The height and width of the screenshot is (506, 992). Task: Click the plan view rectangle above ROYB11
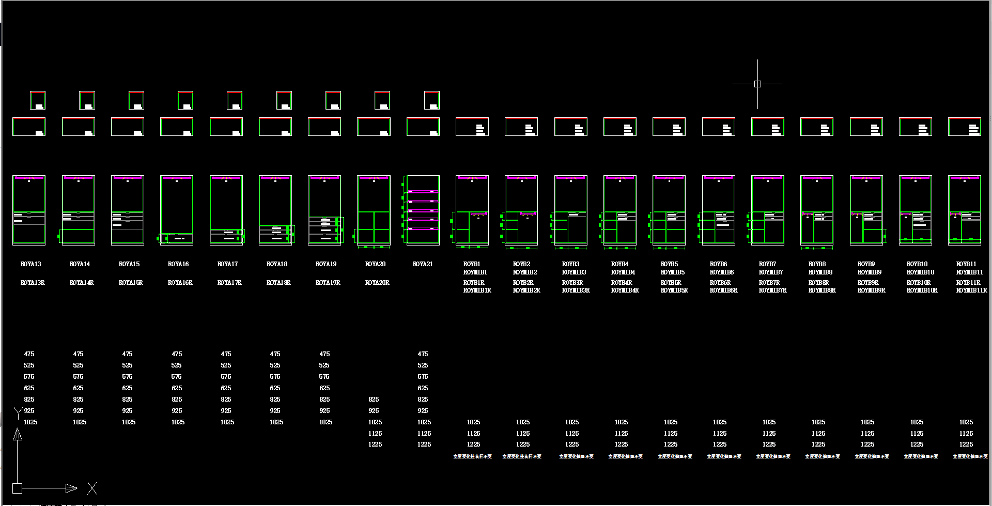964,127
